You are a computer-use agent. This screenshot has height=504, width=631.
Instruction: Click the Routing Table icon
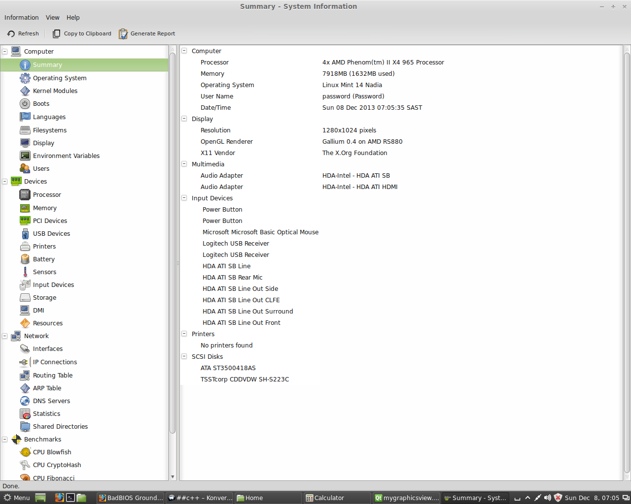(x=25, y=375)
